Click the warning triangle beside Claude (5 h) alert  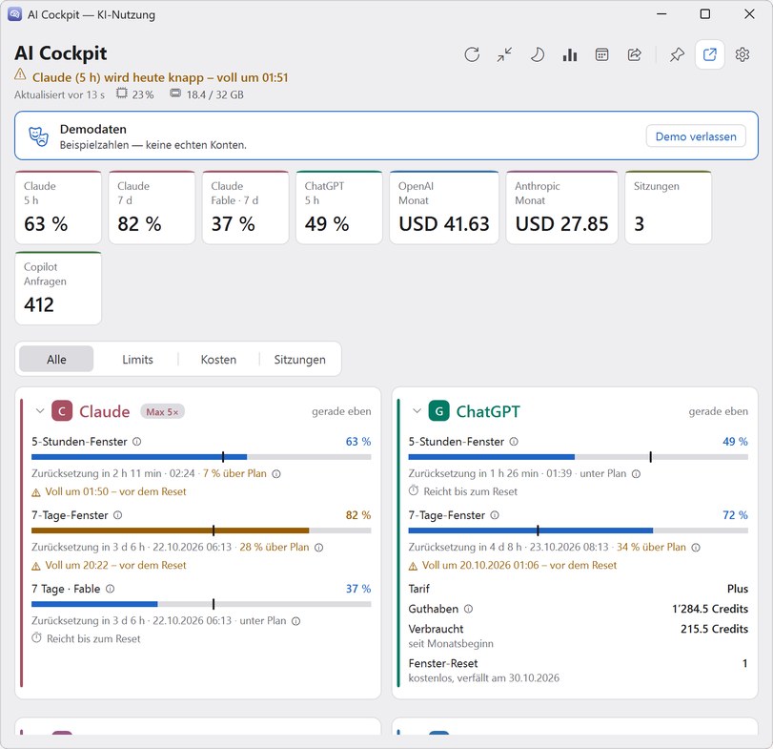(20, 74)
